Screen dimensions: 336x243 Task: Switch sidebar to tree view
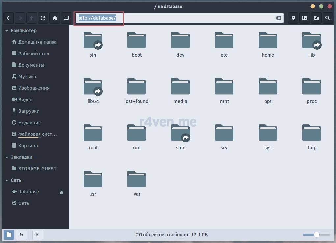click(21, 234)
